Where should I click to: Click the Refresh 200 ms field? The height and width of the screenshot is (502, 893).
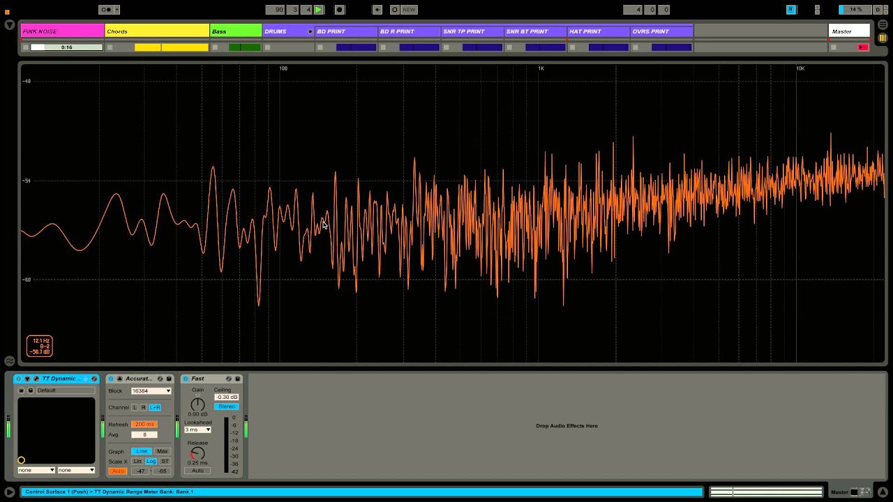coord(144,424)
